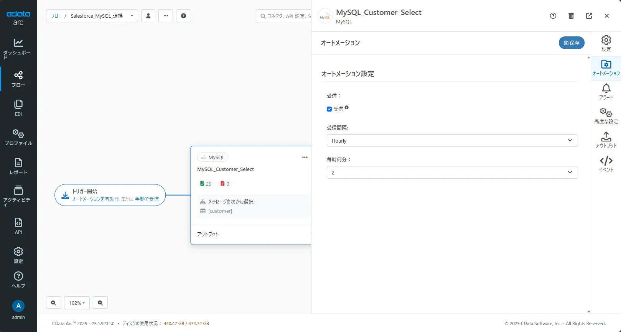Click the sent files count 25 icon
This screenshot has width=621, height=332.
click(202, 184)
